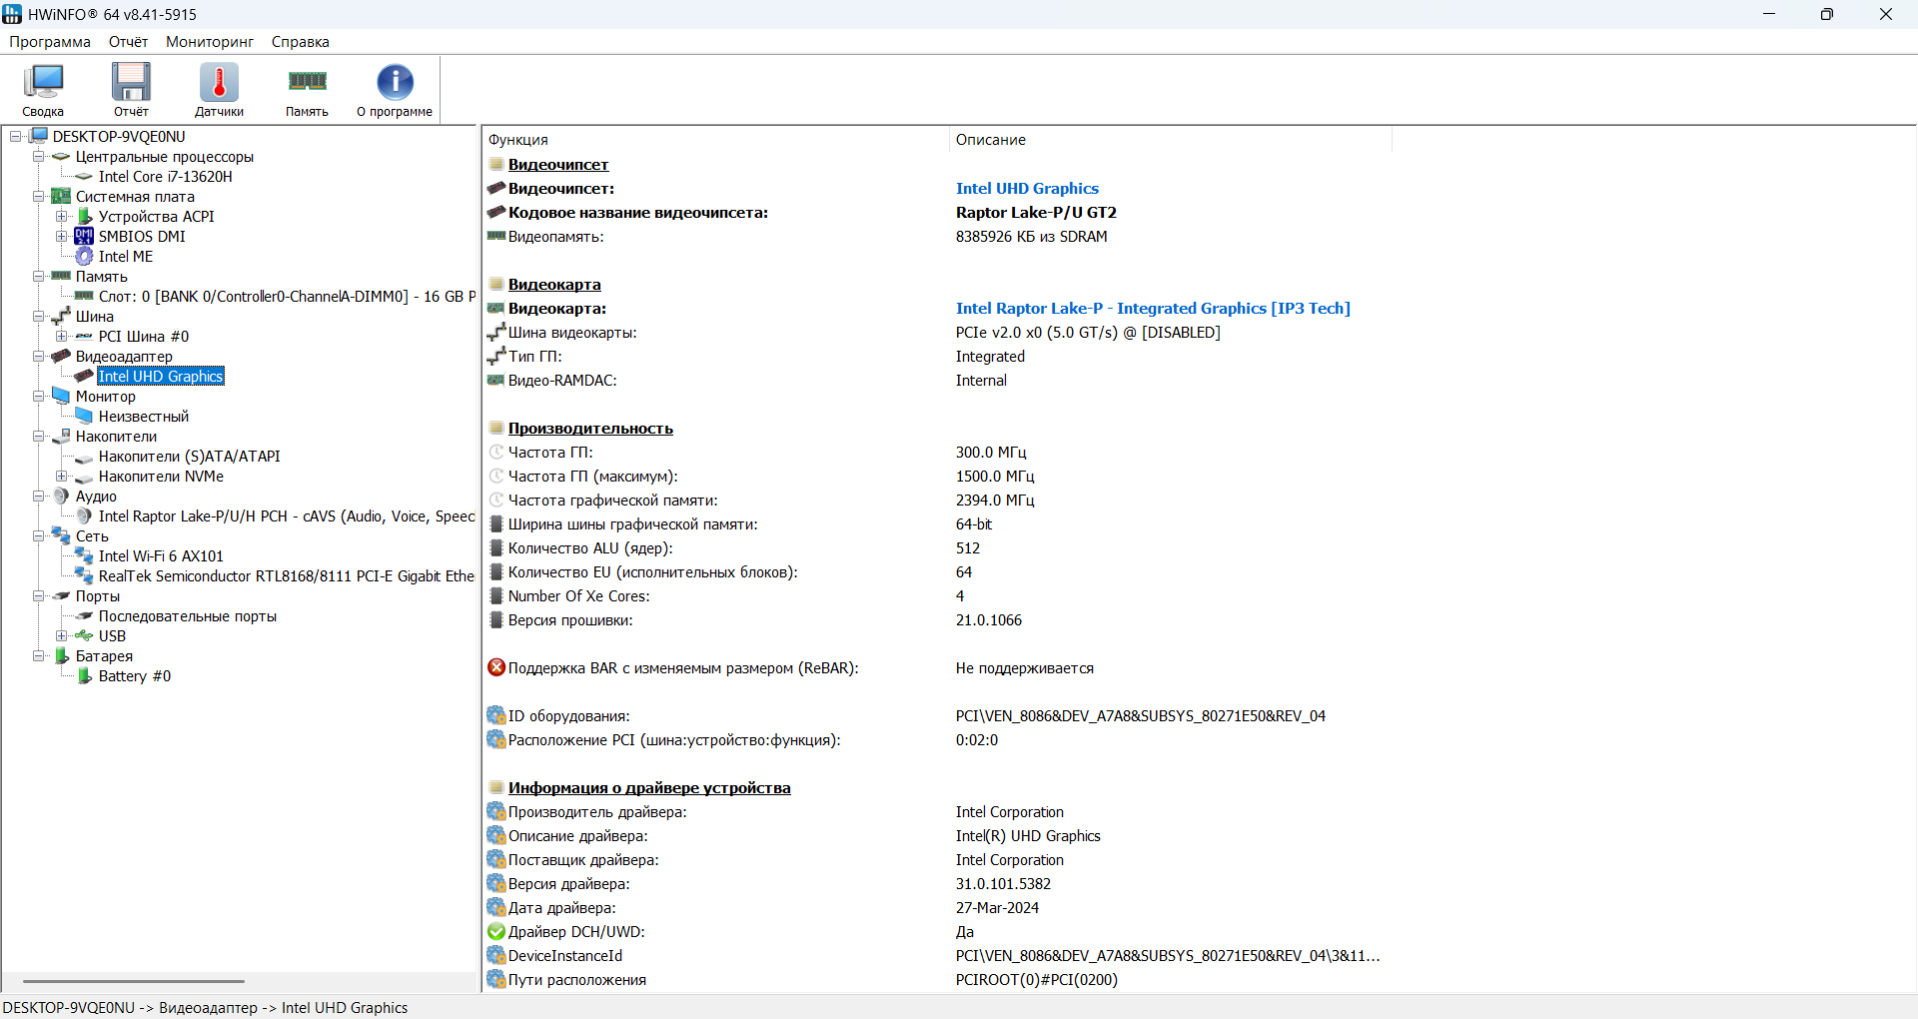
Task: Expand the Устройства ACPI tree node
Action: tap(61, 217)
